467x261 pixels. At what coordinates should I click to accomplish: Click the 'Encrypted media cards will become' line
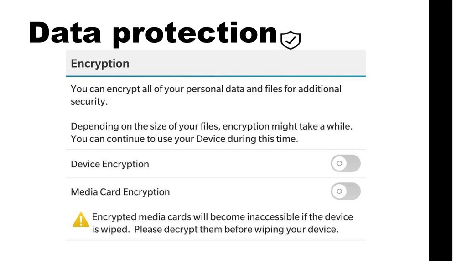(223, 217)
